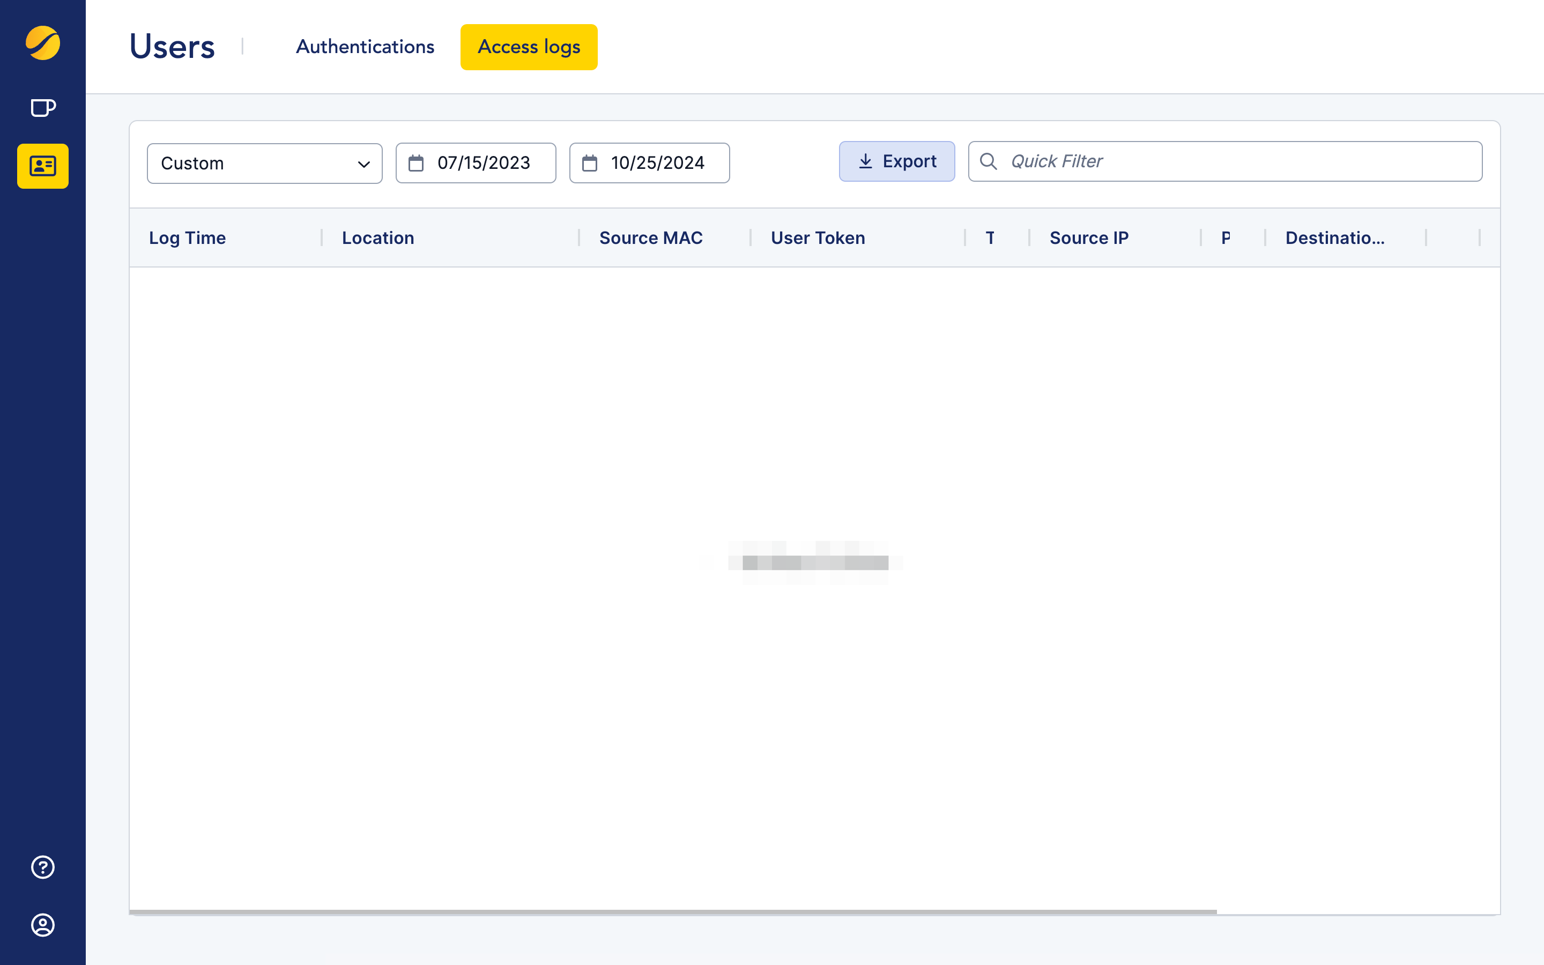
Task: Click the download icon inside the Export button
Action: click(866, 161)
